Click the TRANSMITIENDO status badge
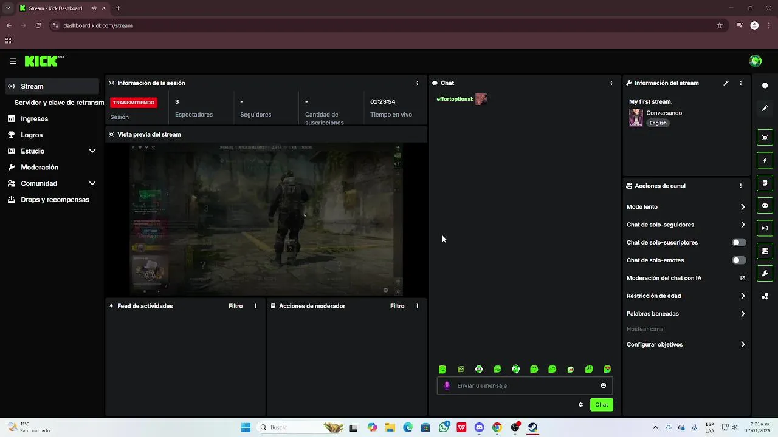 click(x=134, y=103)
